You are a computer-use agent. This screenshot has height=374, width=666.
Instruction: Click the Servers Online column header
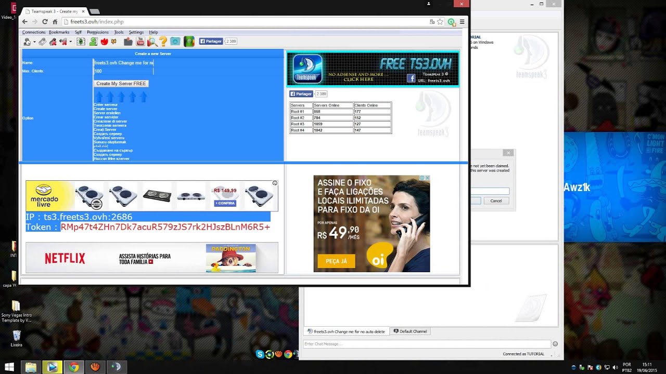click(333, 105)
